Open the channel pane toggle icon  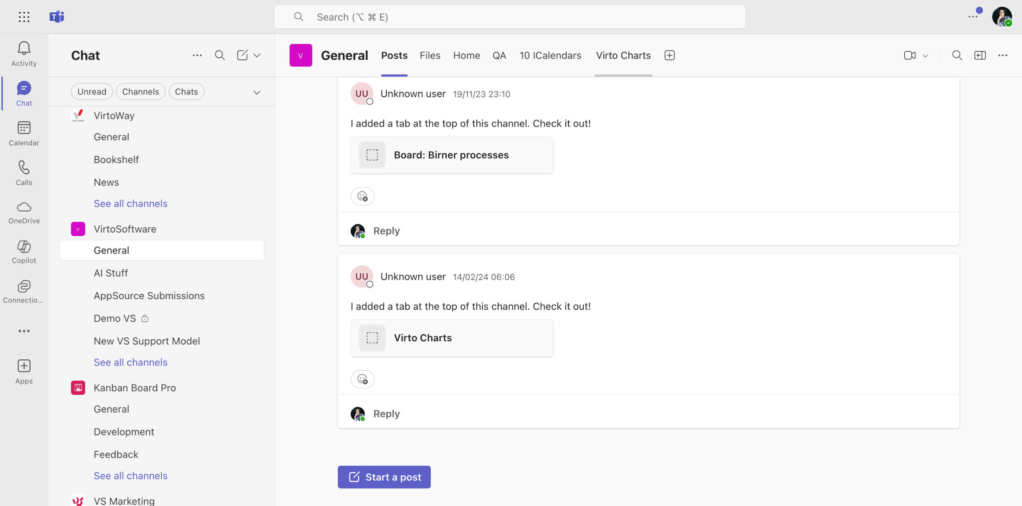980,55
